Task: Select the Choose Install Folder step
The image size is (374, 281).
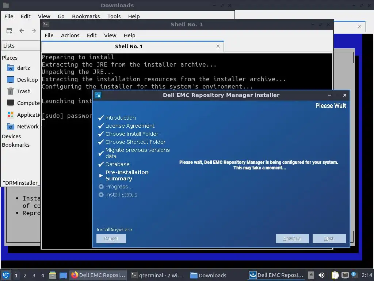Action: click(132, 134)
